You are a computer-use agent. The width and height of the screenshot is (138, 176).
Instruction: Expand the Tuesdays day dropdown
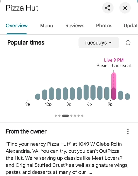(99, 43)
